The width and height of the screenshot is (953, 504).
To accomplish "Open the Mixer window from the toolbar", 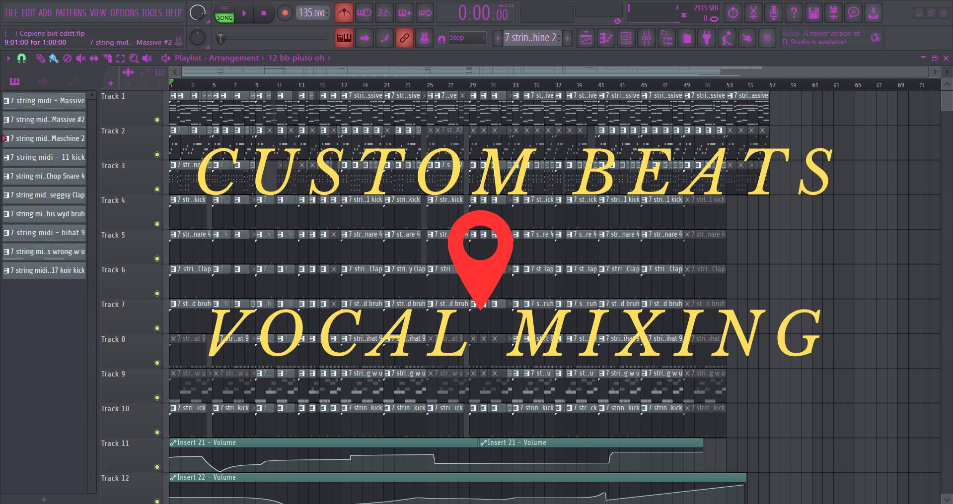I will (646, 38).
